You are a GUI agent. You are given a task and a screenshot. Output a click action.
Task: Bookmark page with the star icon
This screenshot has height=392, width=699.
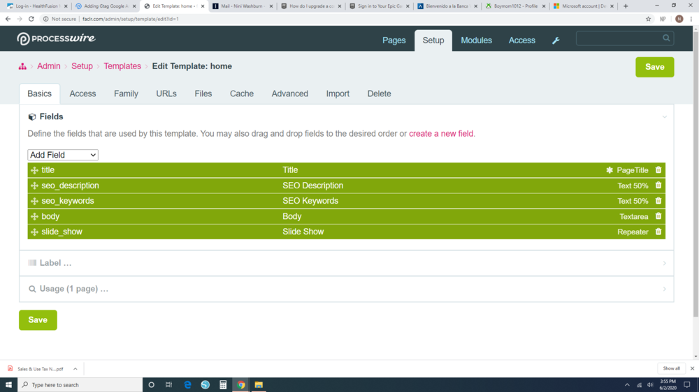tap(649, 19)
